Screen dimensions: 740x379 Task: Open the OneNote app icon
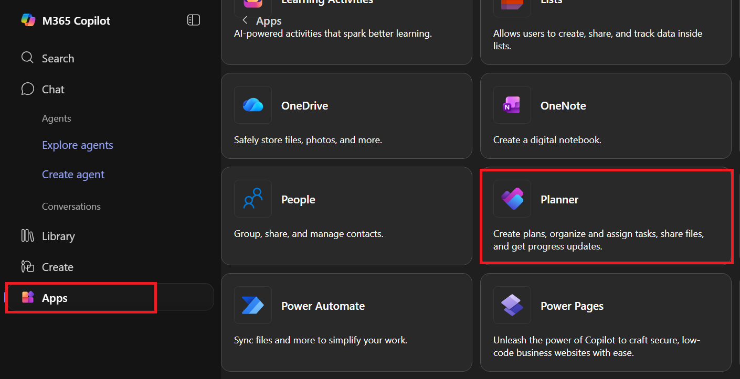click(512, 105)
